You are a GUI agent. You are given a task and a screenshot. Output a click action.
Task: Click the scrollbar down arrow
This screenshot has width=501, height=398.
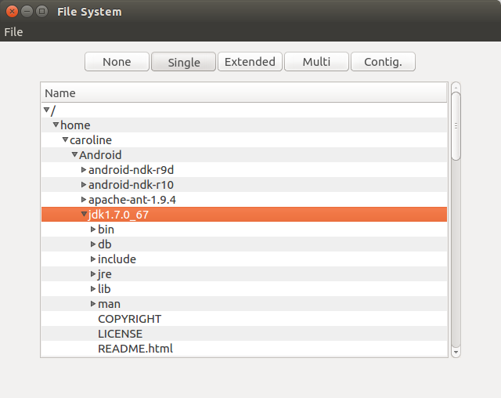coord(456,353)
